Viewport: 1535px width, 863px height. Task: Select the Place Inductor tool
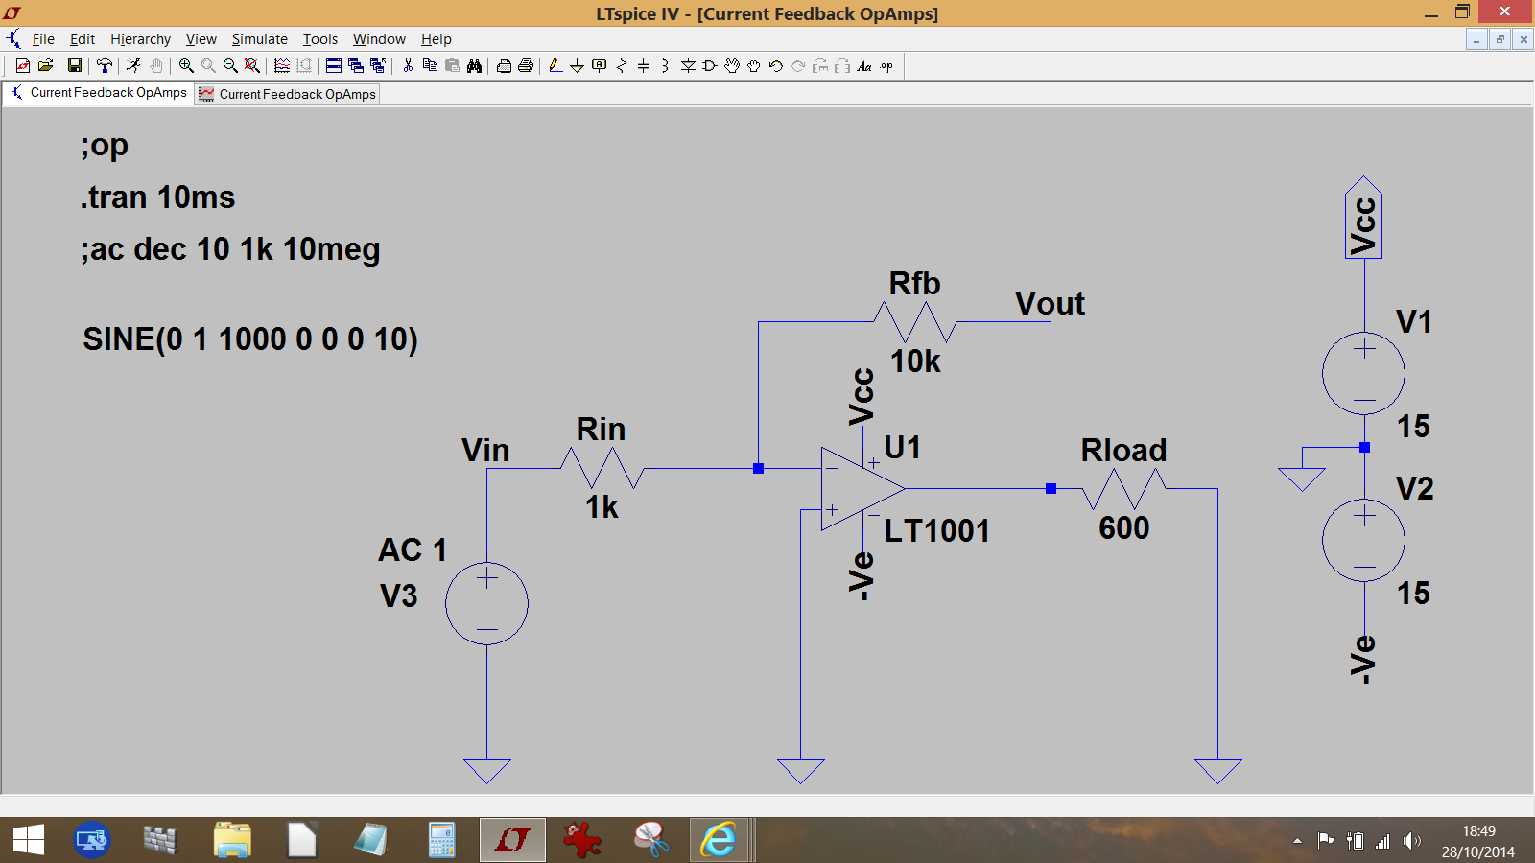pyautogui.click(x=665, y=66)
